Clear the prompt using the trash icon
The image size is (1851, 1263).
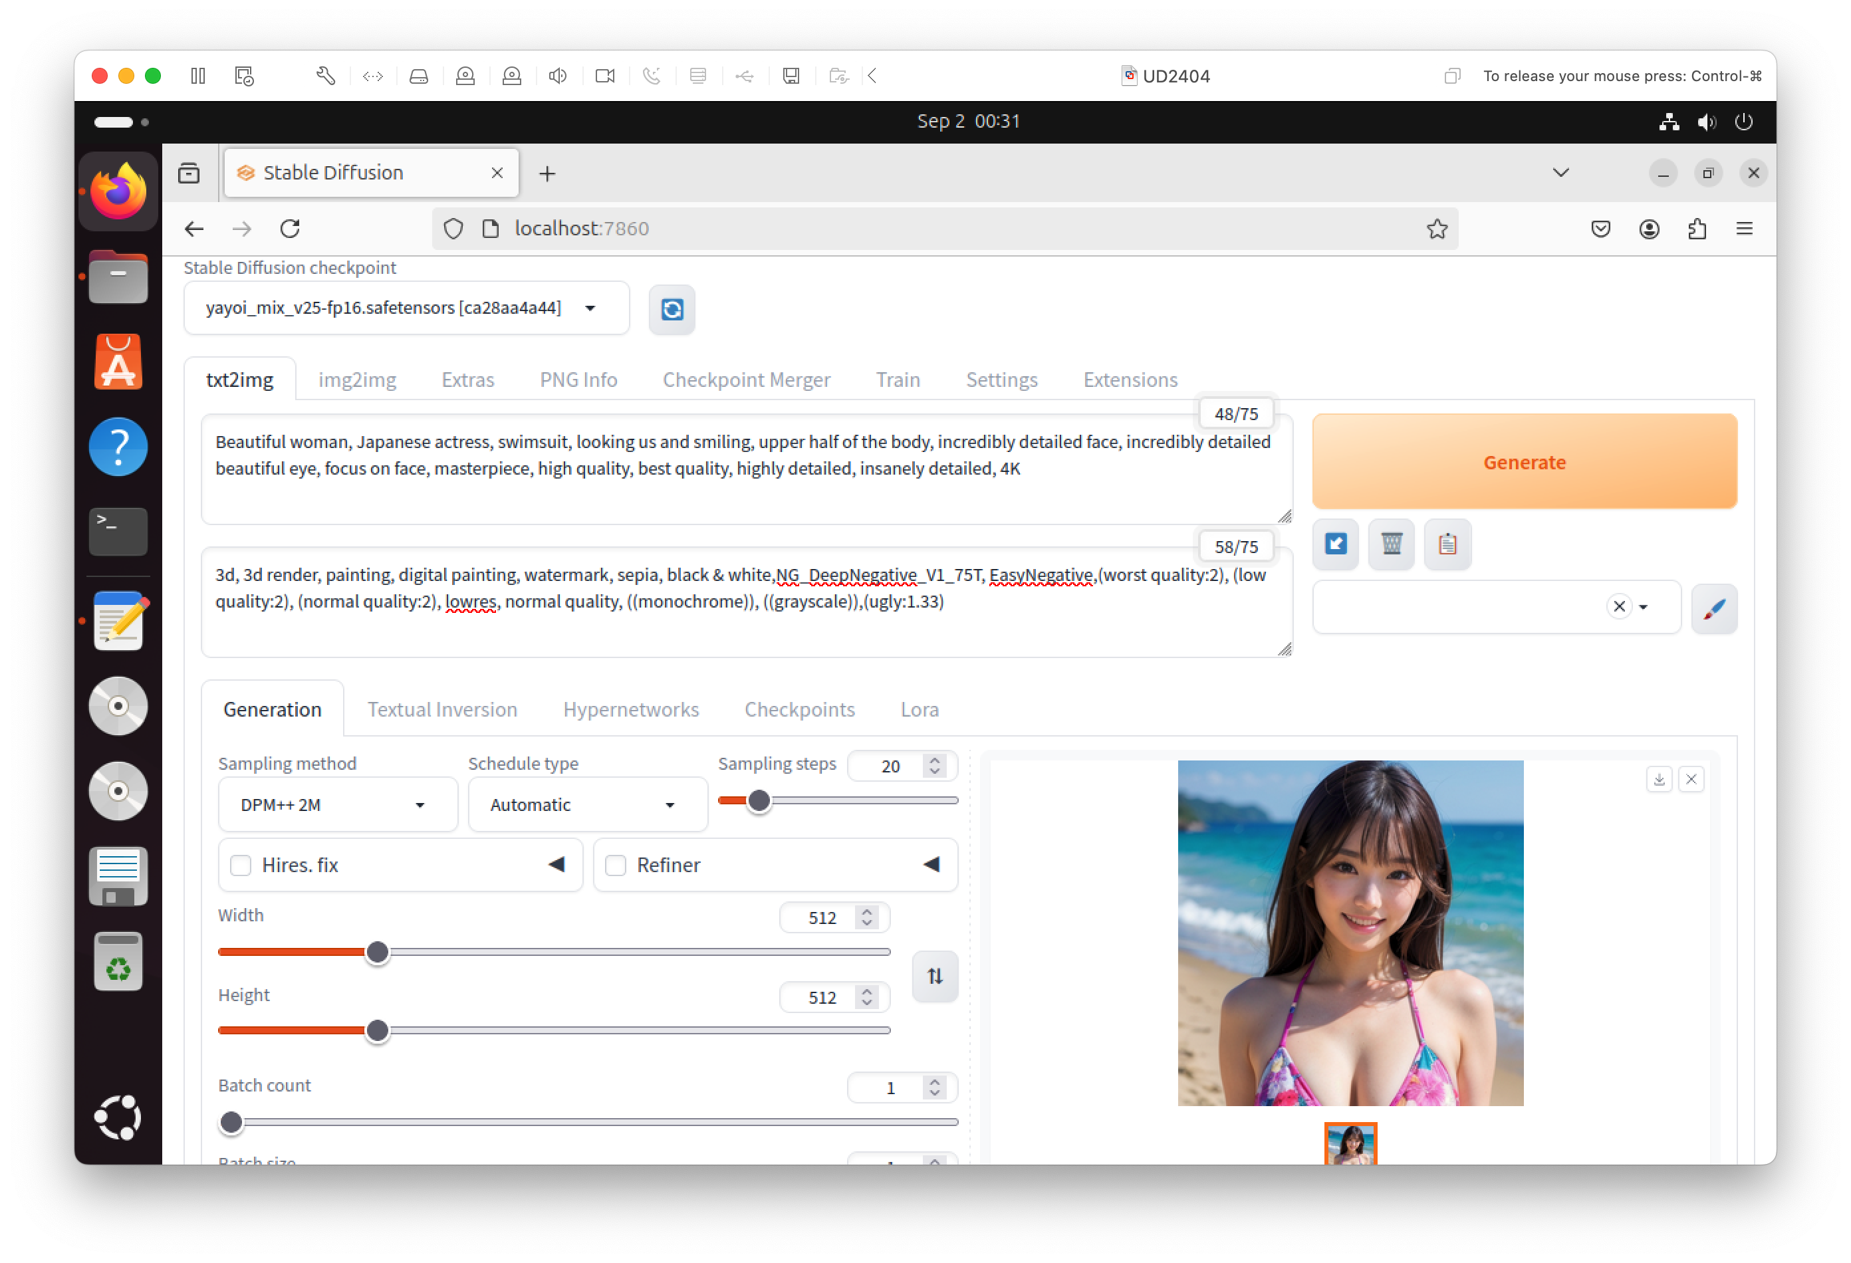[x=1391, y=544]
